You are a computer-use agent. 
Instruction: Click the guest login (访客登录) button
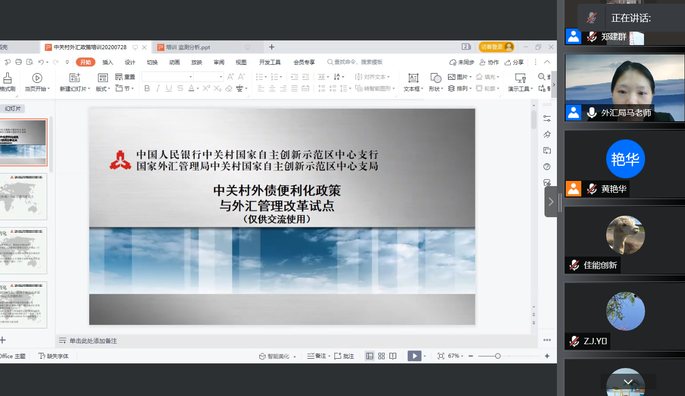[x=496, y=47]
